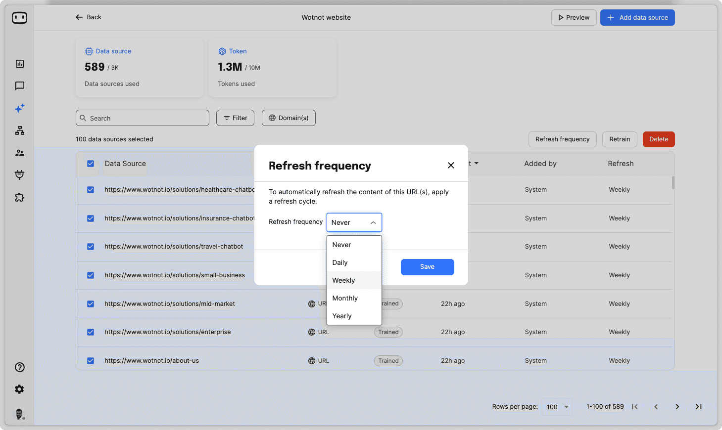Focus the Search input field
The height and width of the screenshot is (430, 722).
tap(143, 118)
